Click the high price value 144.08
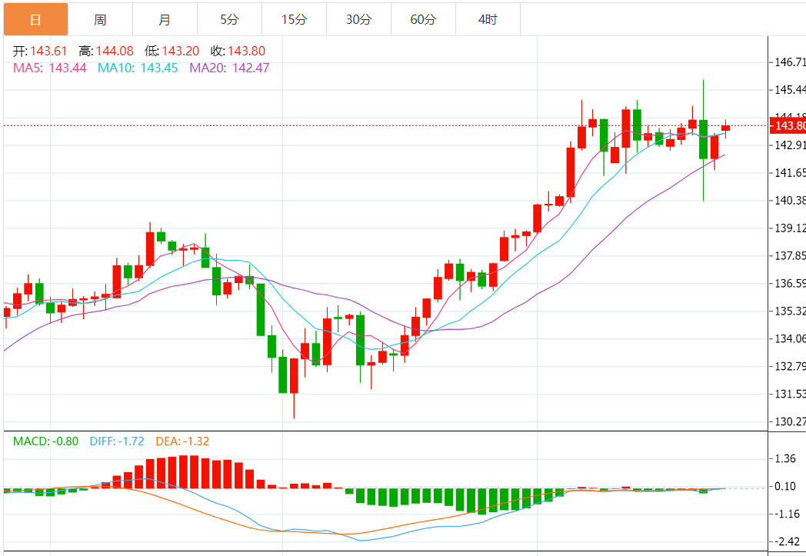The height and width of the screenshot is (556, 806). pyautogui.click(x=115, y=51)
